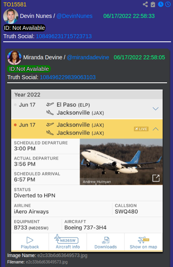Click Devin Nunes profile avatar
Viewport: 173px width, 267px height.
[11, 16]
